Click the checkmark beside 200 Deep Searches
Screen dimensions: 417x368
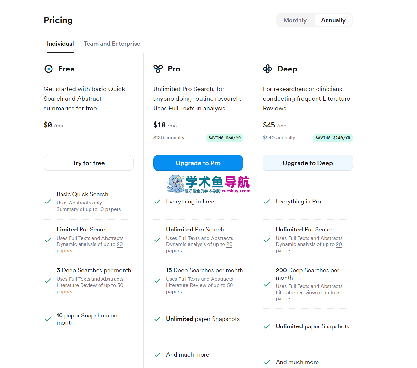(267, 285)
